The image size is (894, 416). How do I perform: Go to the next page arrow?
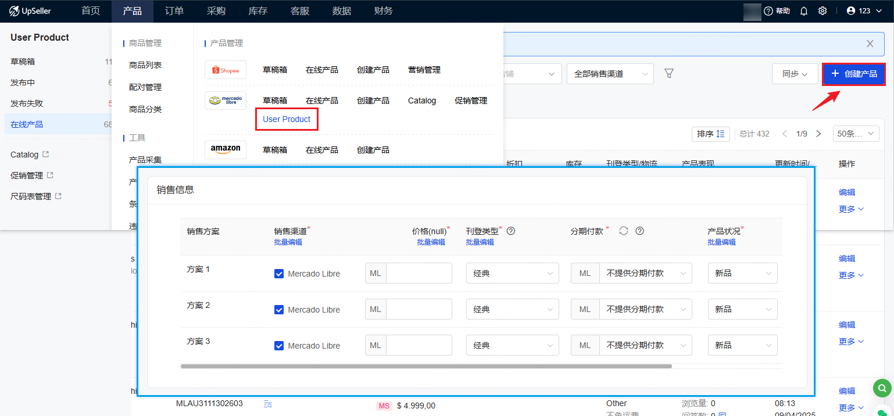(x=818, y=134)
